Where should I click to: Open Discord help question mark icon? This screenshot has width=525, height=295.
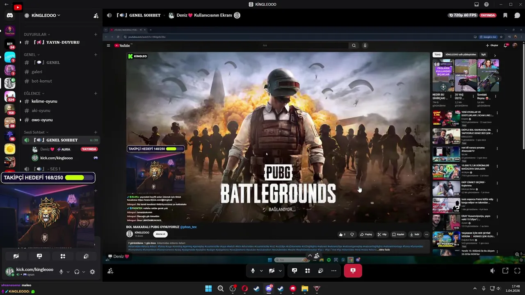486,5
